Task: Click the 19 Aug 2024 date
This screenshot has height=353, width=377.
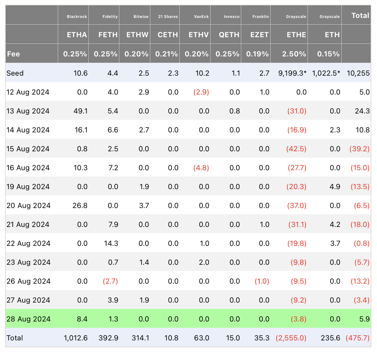Action: (28, 187)
